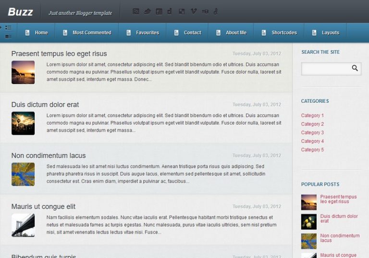Open post 'Mauris ut congue elit'
The image size is (369, 258).
(x=43, y=207)
